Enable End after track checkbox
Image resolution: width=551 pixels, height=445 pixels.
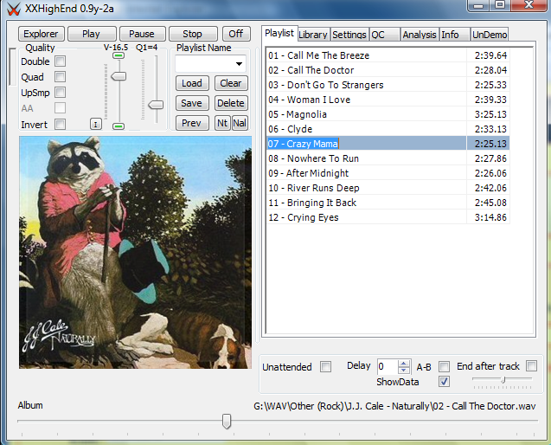coord(531,366)
